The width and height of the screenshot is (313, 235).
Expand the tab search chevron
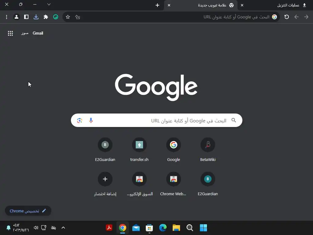[49, 4]
